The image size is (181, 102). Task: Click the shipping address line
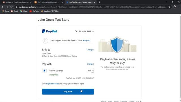coord(59,56)
